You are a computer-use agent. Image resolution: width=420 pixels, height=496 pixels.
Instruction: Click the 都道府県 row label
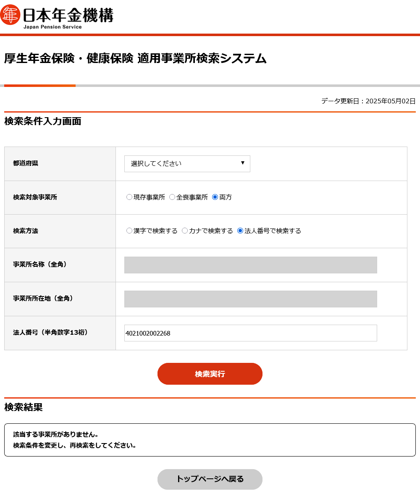pyautogui.click(x=26, y=163)
